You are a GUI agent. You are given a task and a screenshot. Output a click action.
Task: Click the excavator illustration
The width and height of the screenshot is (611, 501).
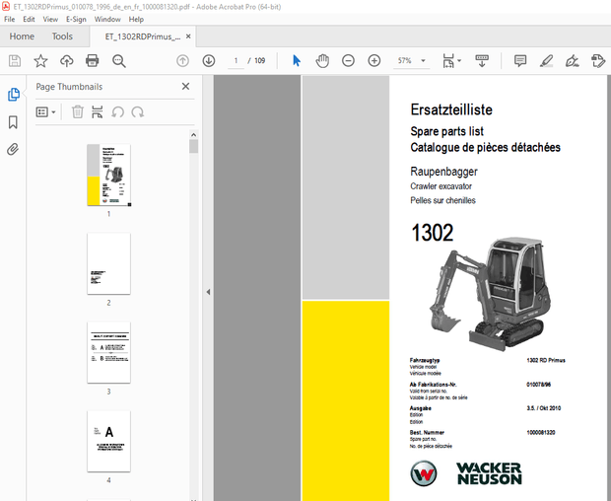490,294
